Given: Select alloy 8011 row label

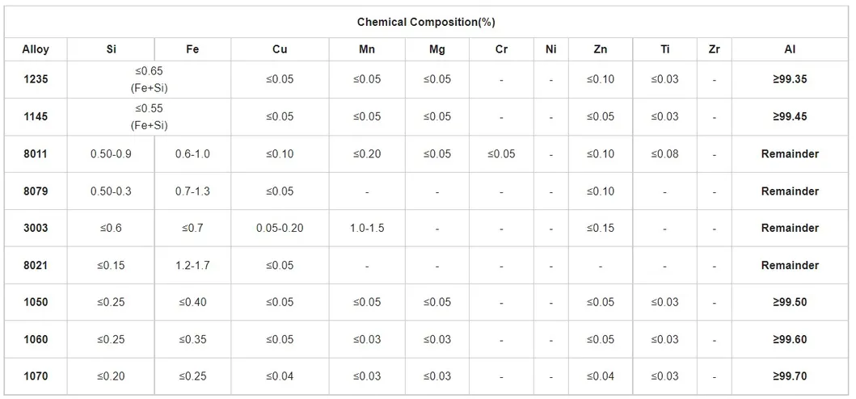Looking at the screenshot, I should (x=36, y=154).
